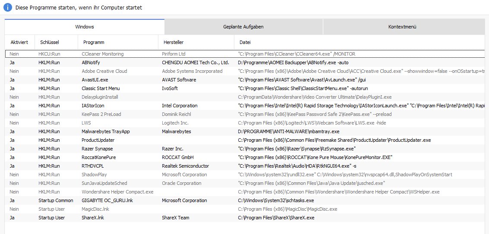This screenshot has height=234, width=489.
Task: Select the RoccatKonePure entry
Action: point(245,157)
